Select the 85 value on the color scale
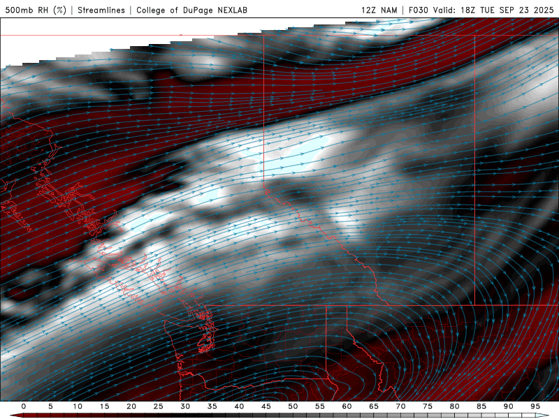Image resolution: width=559 pixels, height=419 pixels. click(x=481, y=406)
